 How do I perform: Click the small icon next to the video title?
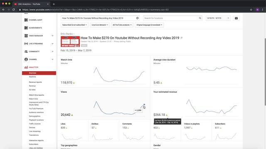pyautogui.click(x=181, y=38)
